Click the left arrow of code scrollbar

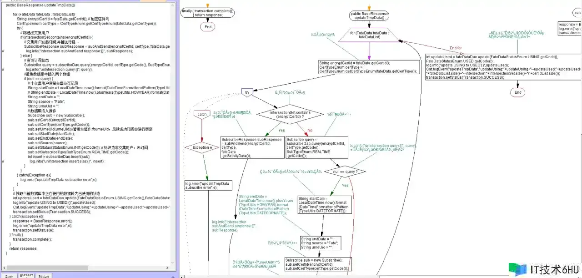pyautogui.click(x=4, y=268)
